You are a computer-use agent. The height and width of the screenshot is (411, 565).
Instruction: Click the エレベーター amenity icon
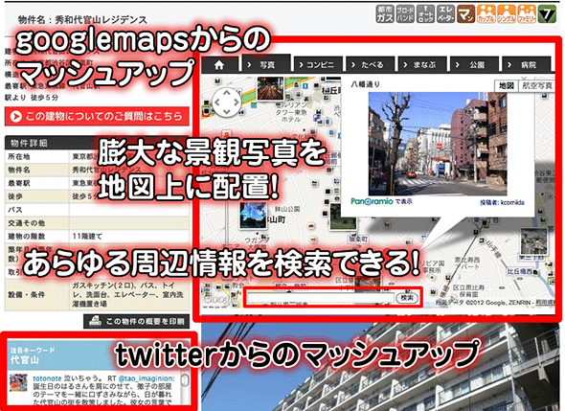445,14
